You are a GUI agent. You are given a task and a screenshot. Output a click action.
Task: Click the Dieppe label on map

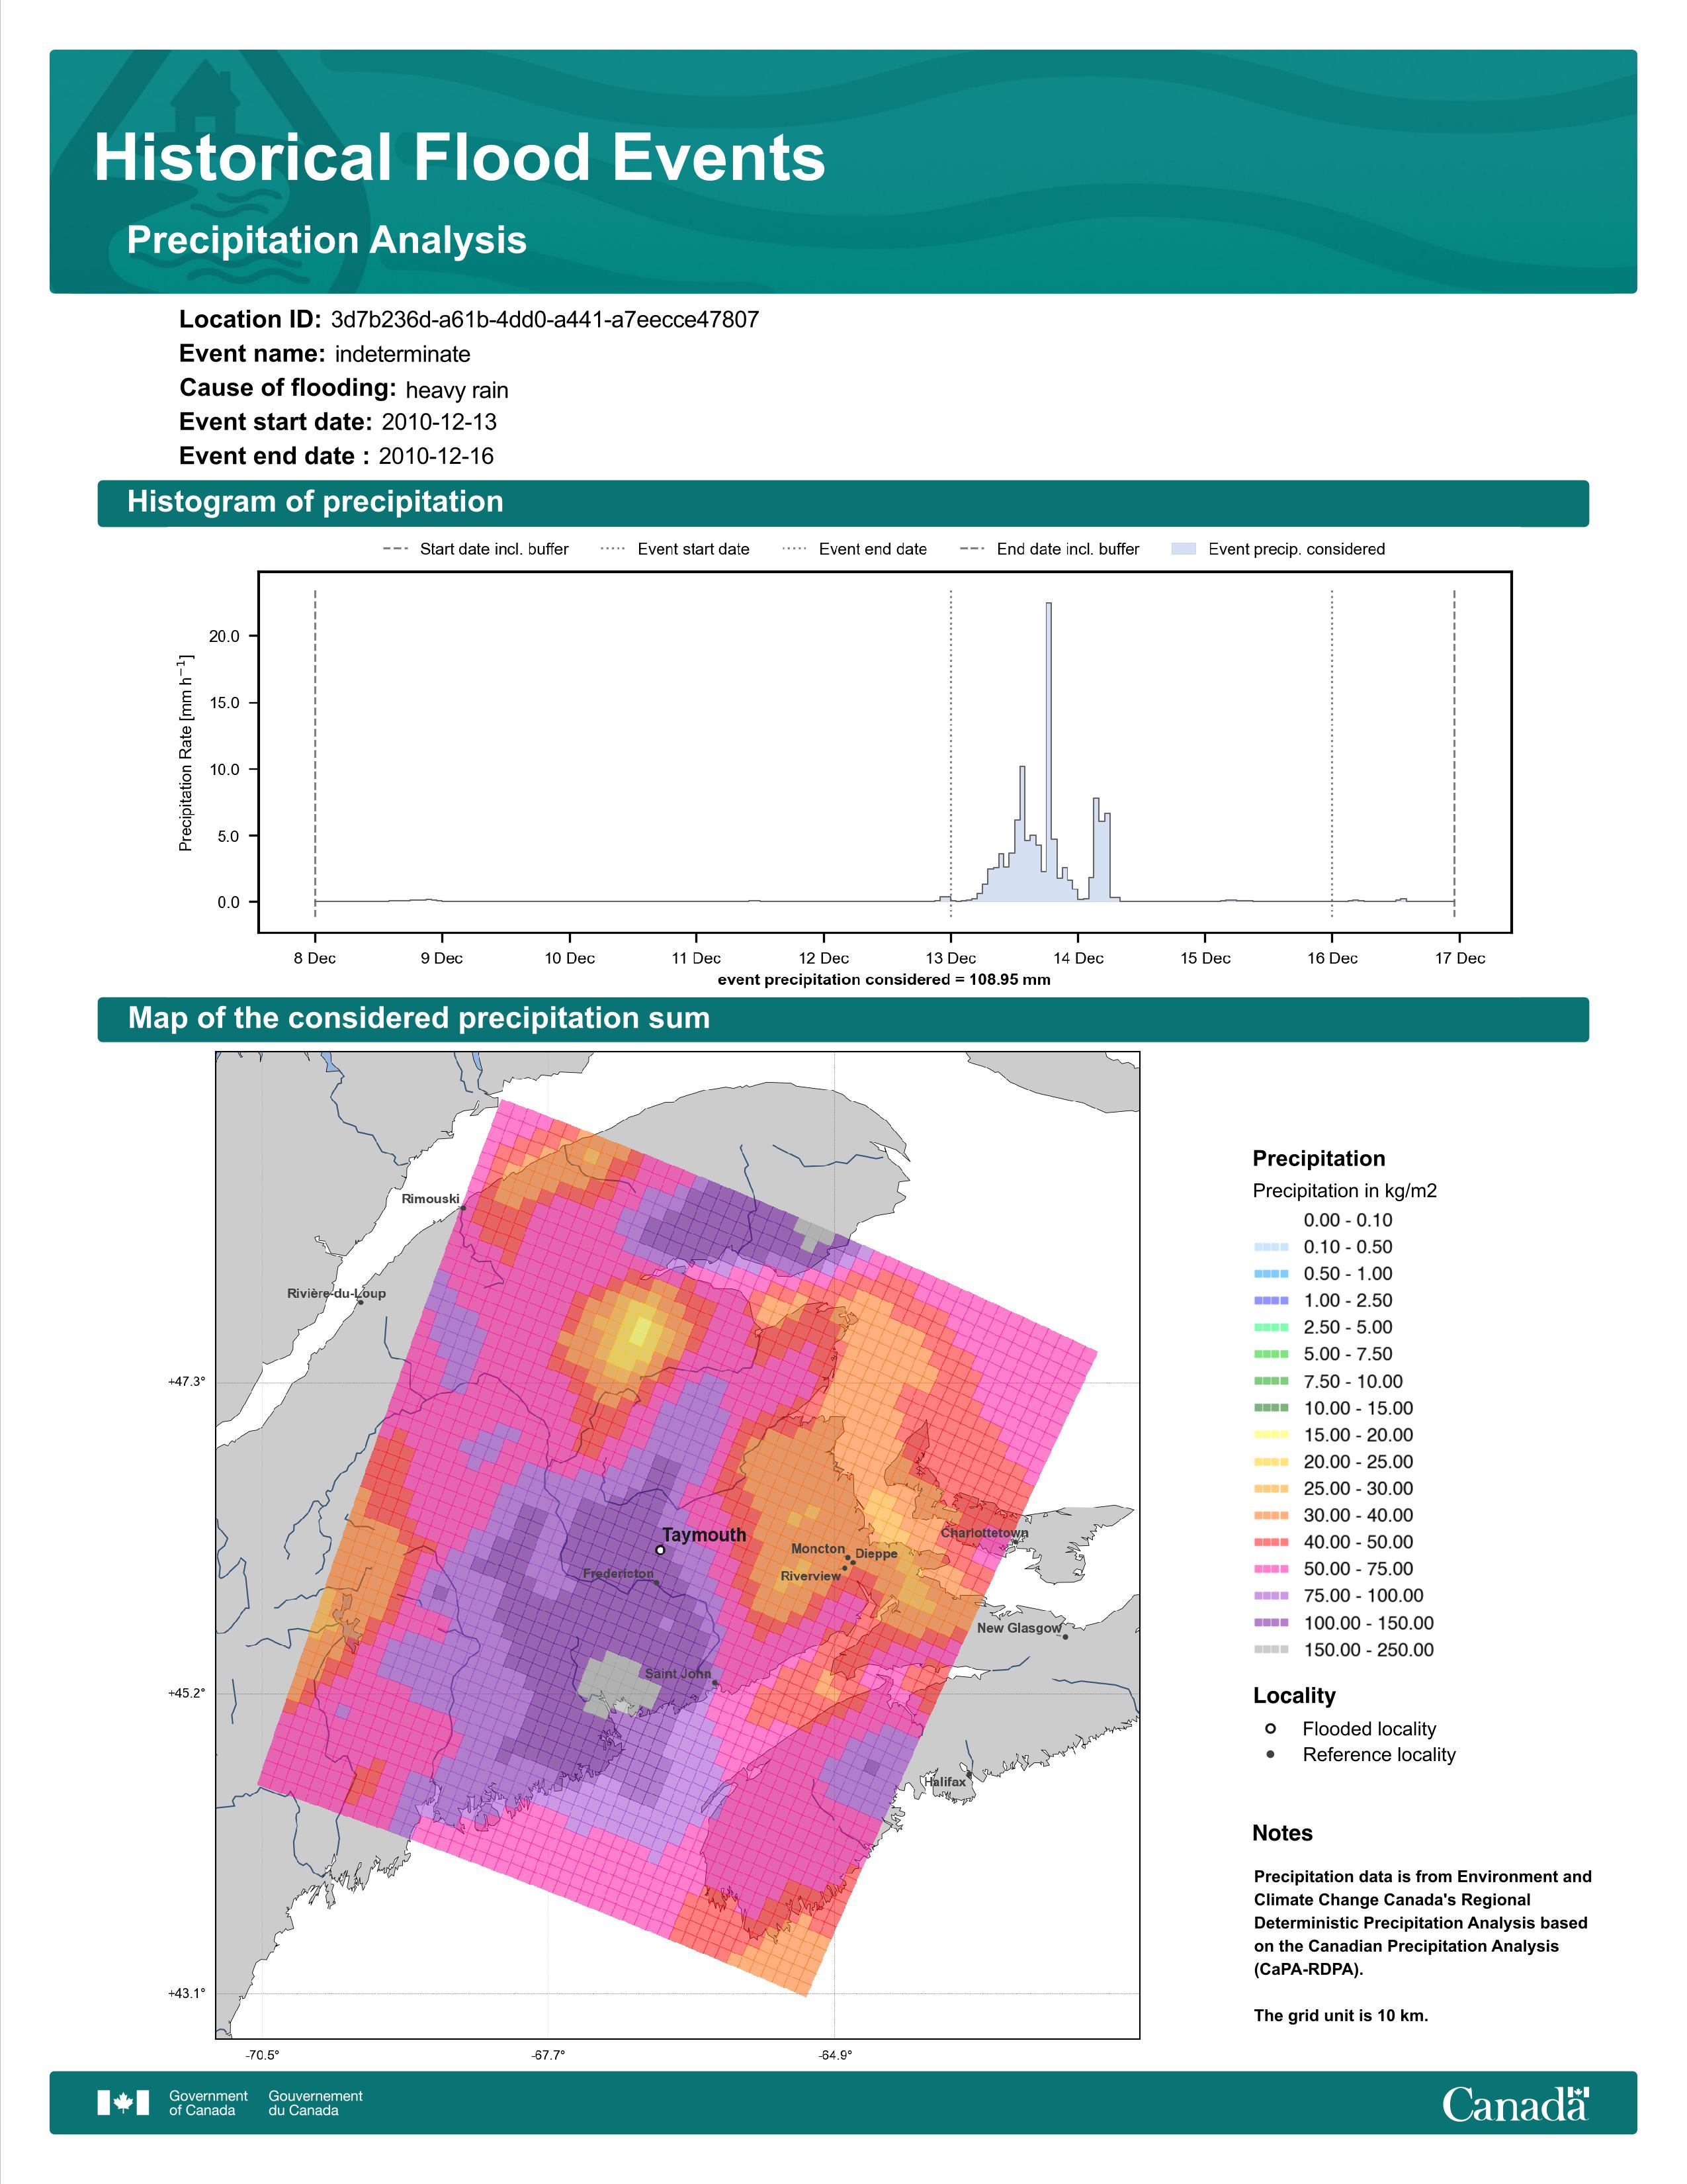(877, 1554)
